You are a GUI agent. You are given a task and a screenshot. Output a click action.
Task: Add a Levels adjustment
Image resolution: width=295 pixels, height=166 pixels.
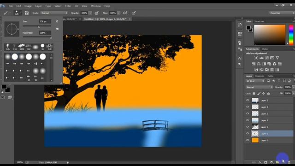261,58
